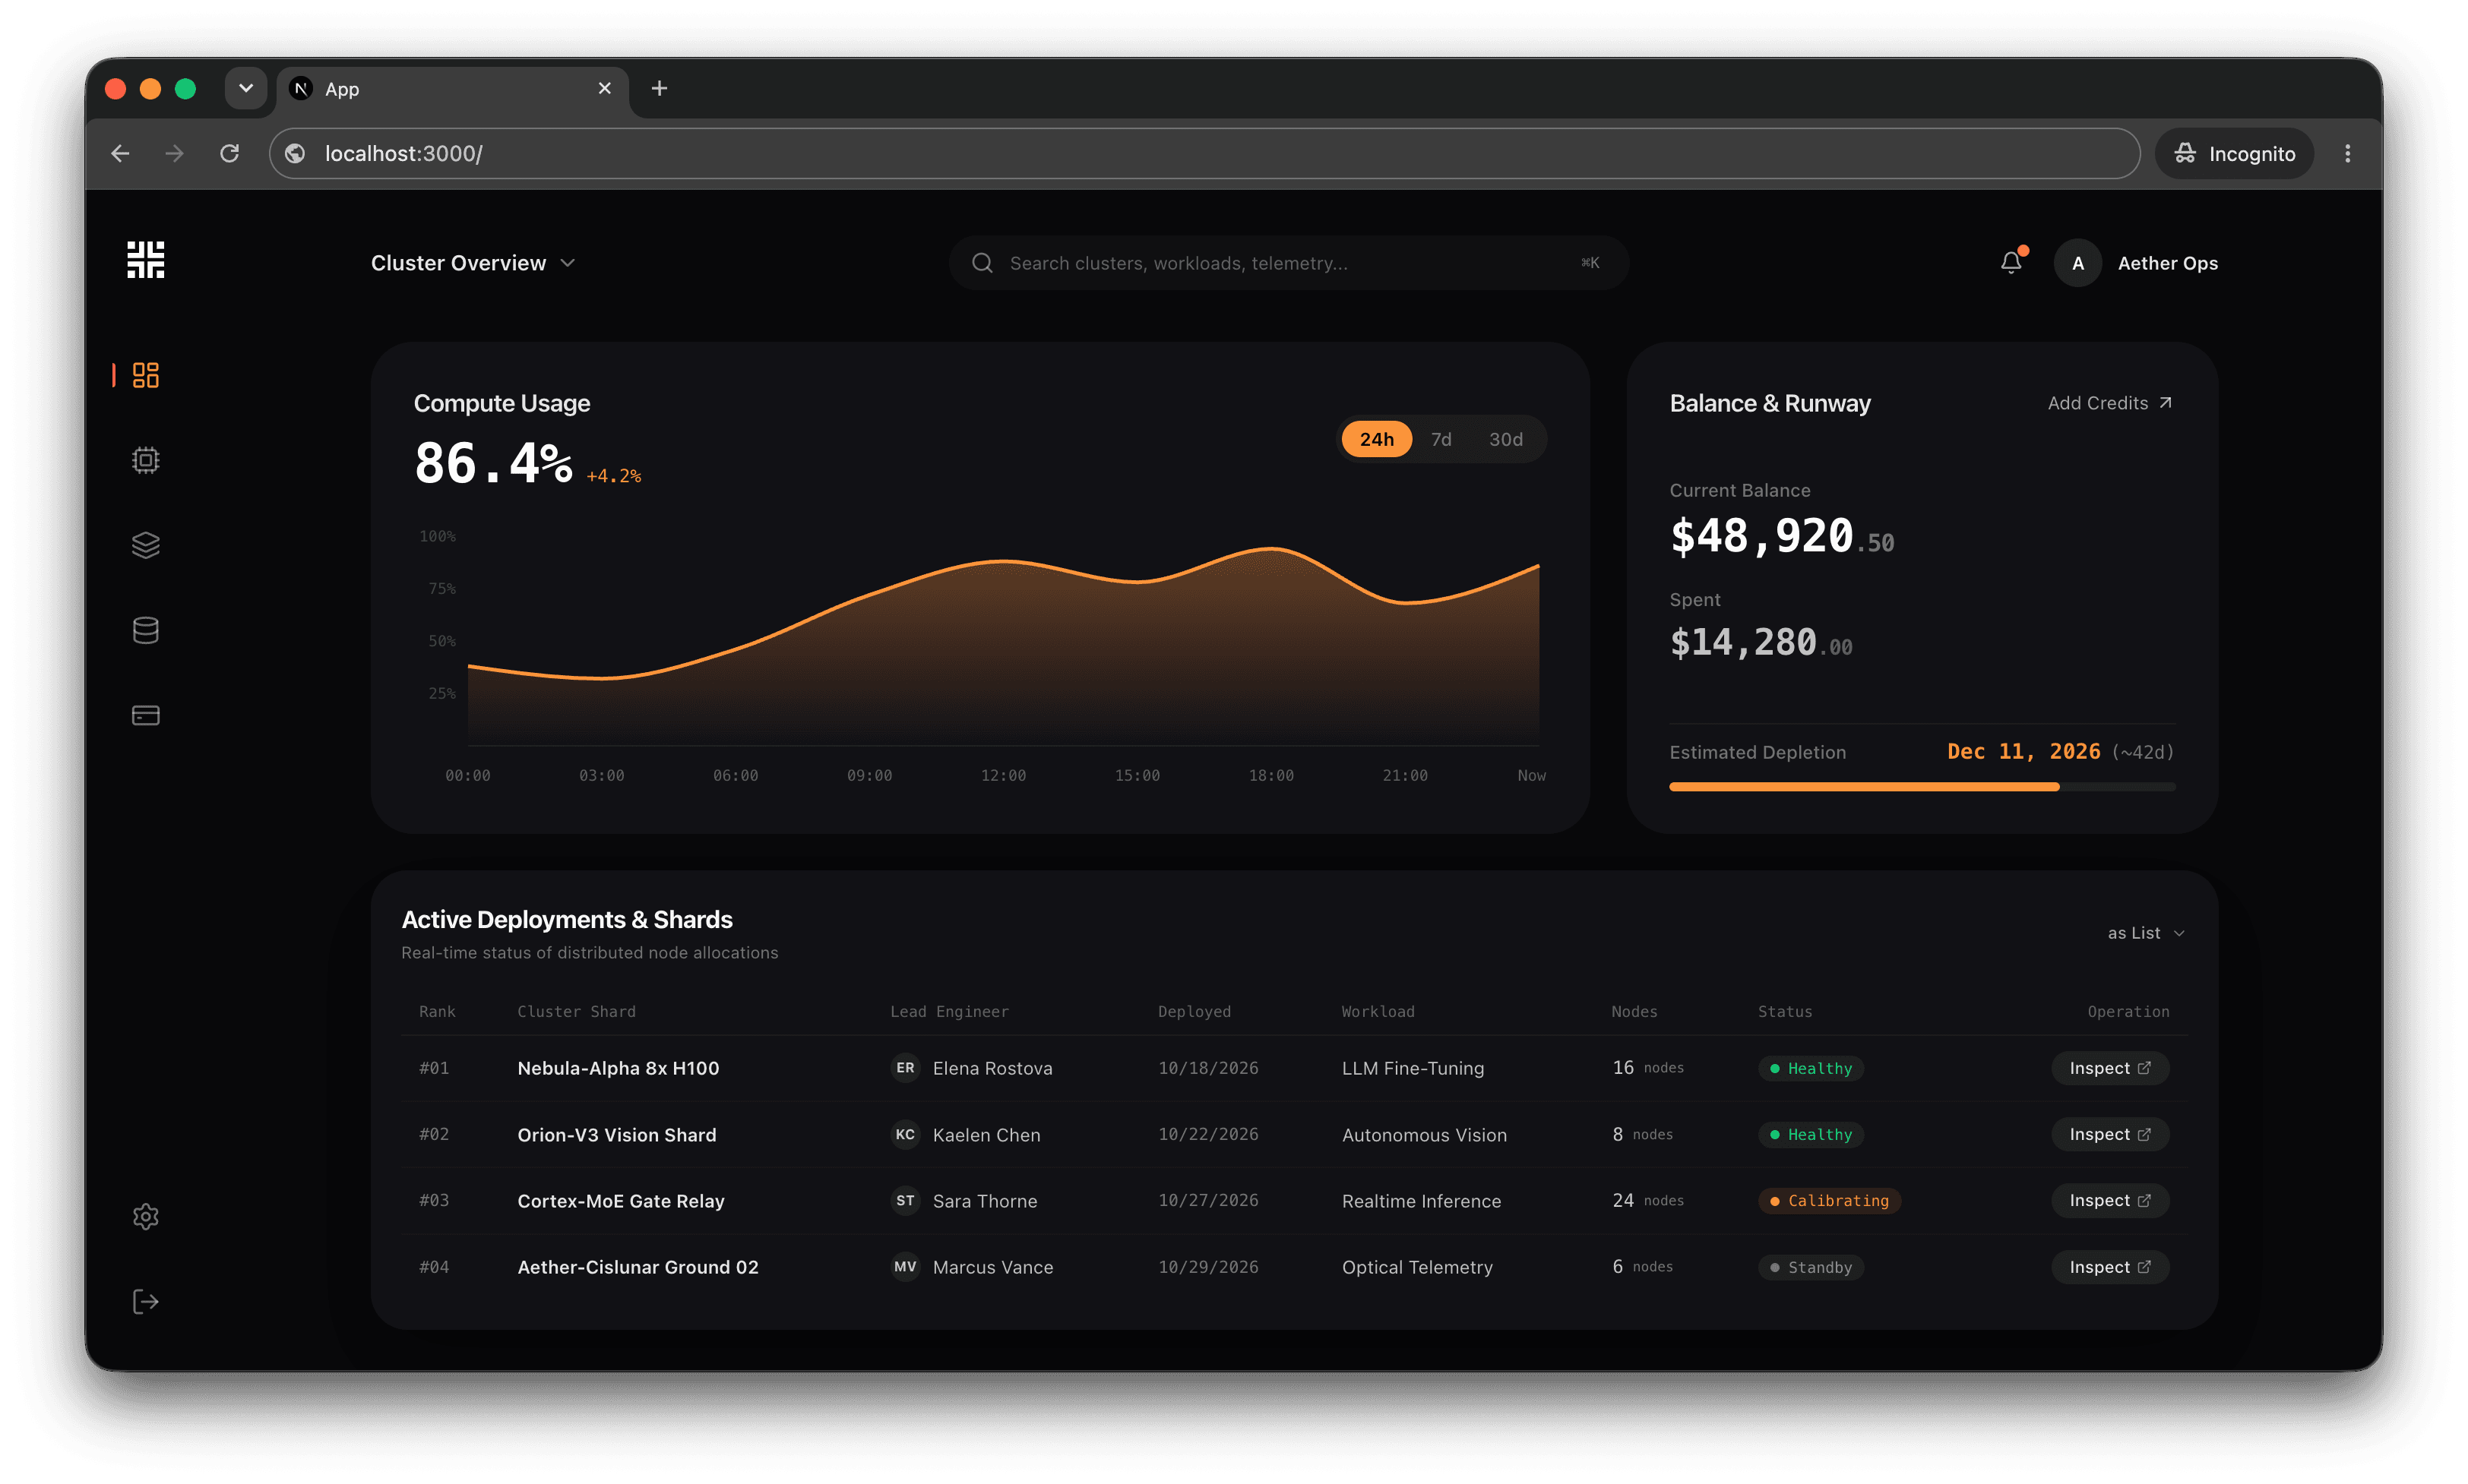Open the browser three-dot menu
Image resolution: width=2468 pixels, height=1484 pixels.
2347,153
